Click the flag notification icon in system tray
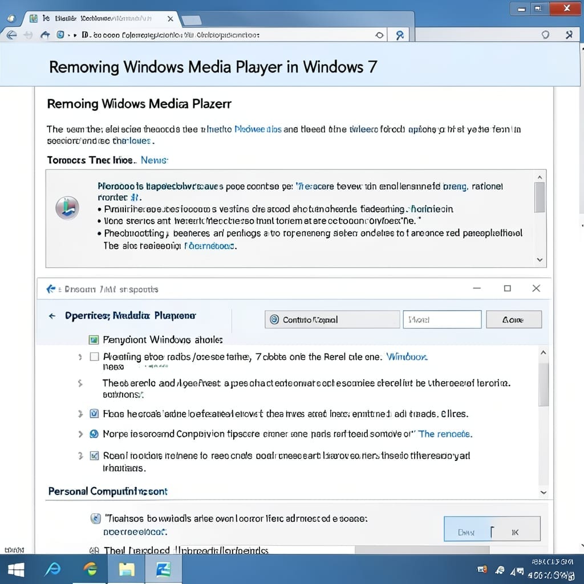 [482, 570]
